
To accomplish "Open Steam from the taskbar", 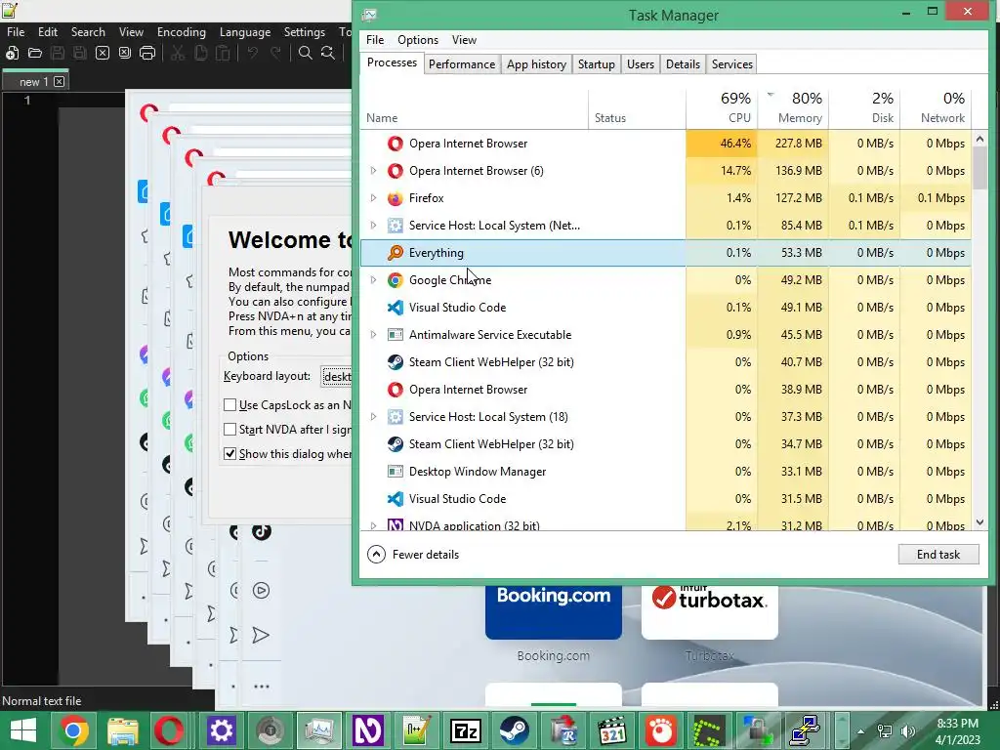I will [514, 730].
